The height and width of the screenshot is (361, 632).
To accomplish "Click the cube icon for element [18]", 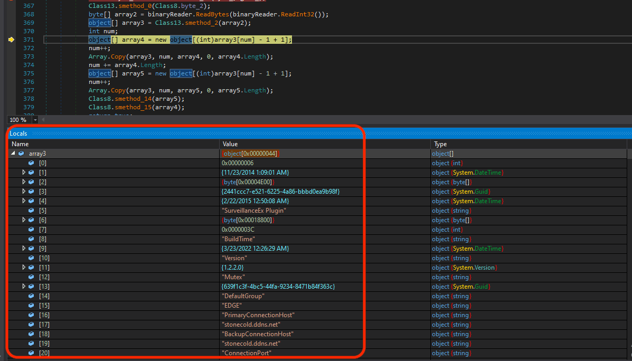I will pos(31,334).
